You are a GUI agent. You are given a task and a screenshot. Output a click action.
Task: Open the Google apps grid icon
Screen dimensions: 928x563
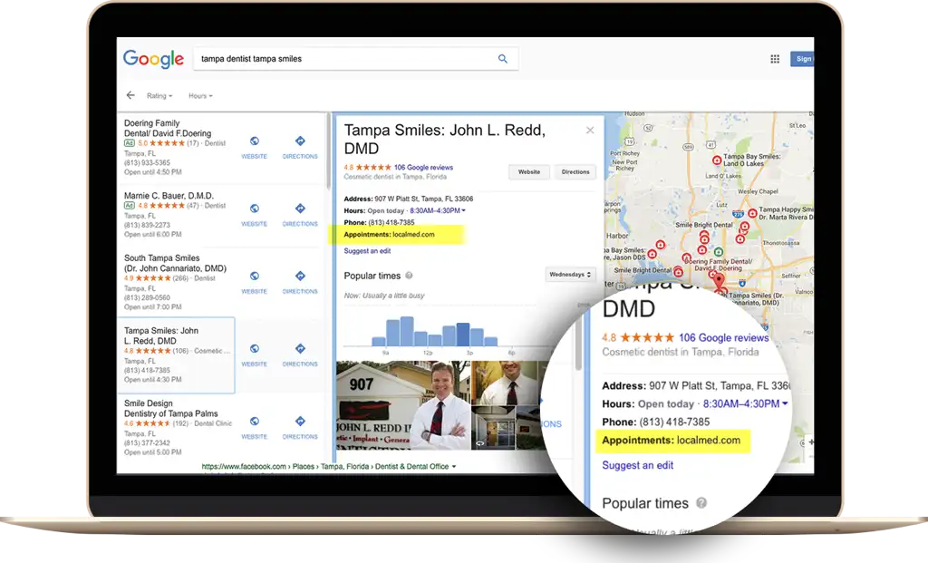pyautogui.click(x=775, y=59)
